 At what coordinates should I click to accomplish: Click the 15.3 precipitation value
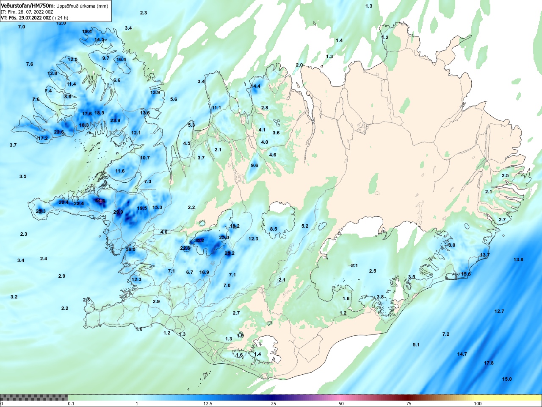click(x=157, y=207)
